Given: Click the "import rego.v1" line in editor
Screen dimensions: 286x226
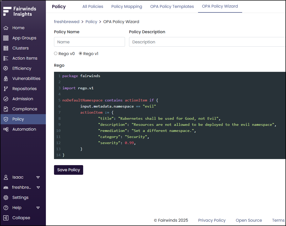Looking at the screenshot, I should tap(78, 88).
